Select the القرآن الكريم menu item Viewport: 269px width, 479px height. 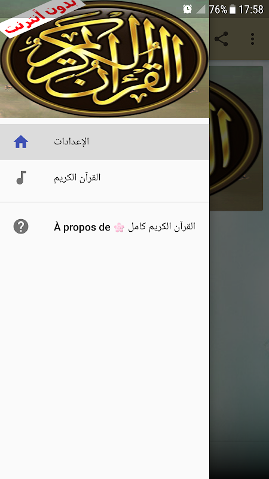[104, 177]
